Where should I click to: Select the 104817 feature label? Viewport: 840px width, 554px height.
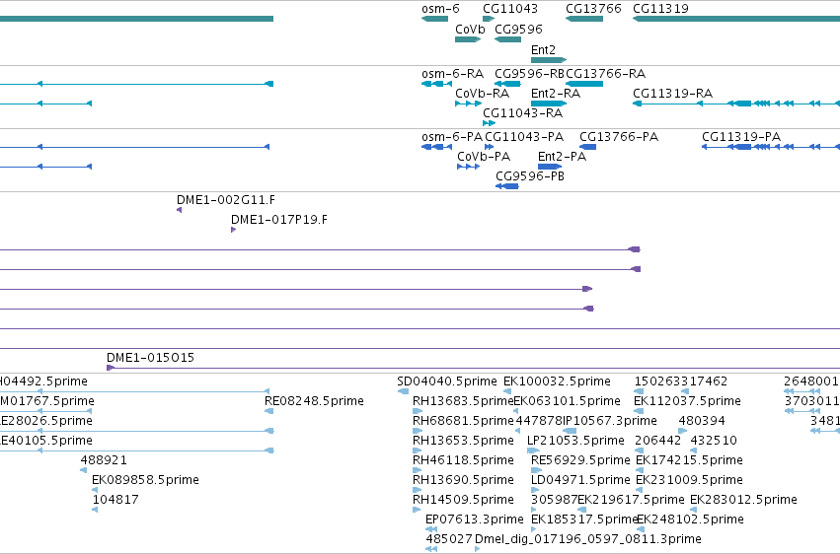point(115,500)
